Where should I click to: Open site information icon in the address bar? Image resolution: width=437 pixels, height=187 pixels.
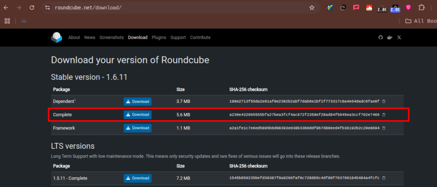click(x=47, y=8)
